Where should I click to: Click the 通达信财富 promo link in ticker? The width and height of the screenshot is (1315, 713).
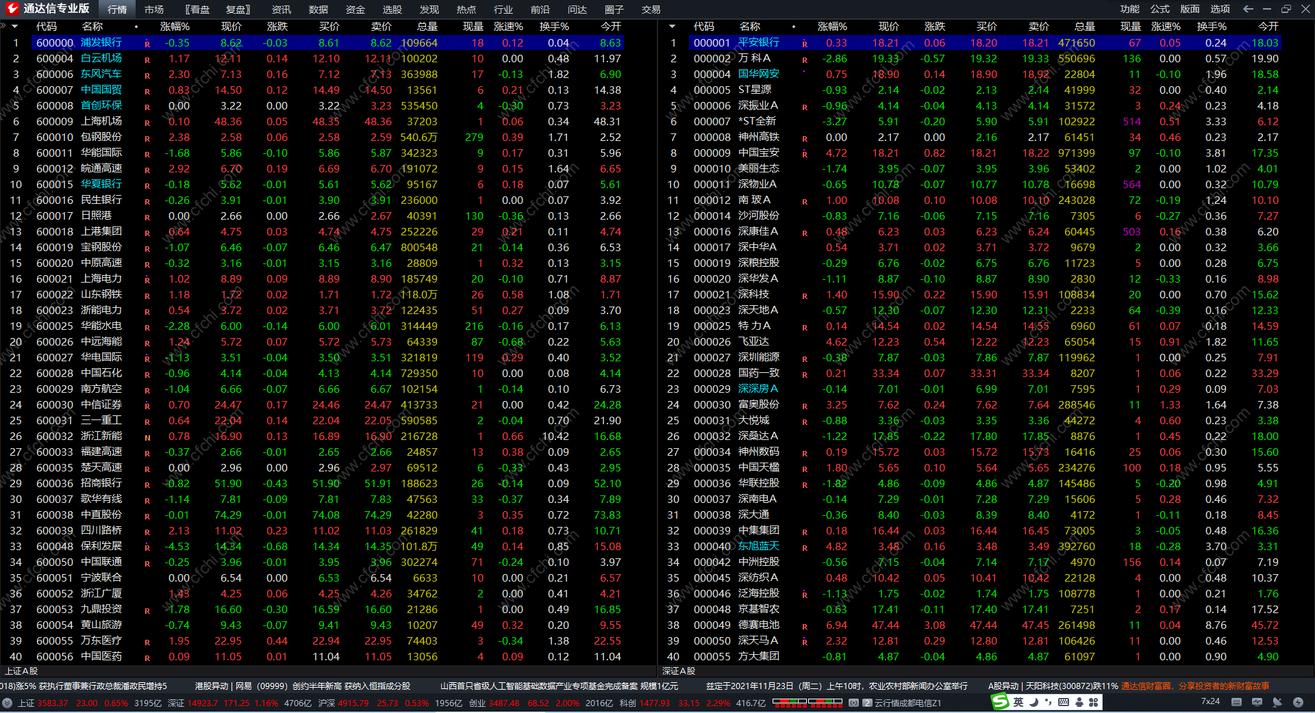[x=1195, y=686]
